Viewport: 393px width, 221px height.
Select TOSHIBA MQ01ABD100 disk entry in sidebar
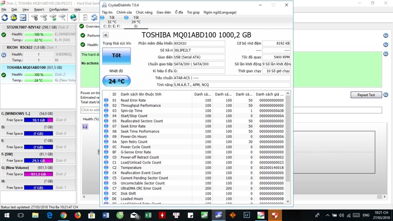38,74
